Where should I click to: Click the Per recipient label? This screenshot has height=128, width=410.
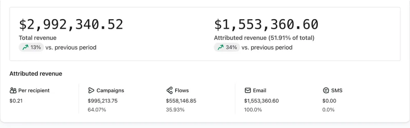34,90
